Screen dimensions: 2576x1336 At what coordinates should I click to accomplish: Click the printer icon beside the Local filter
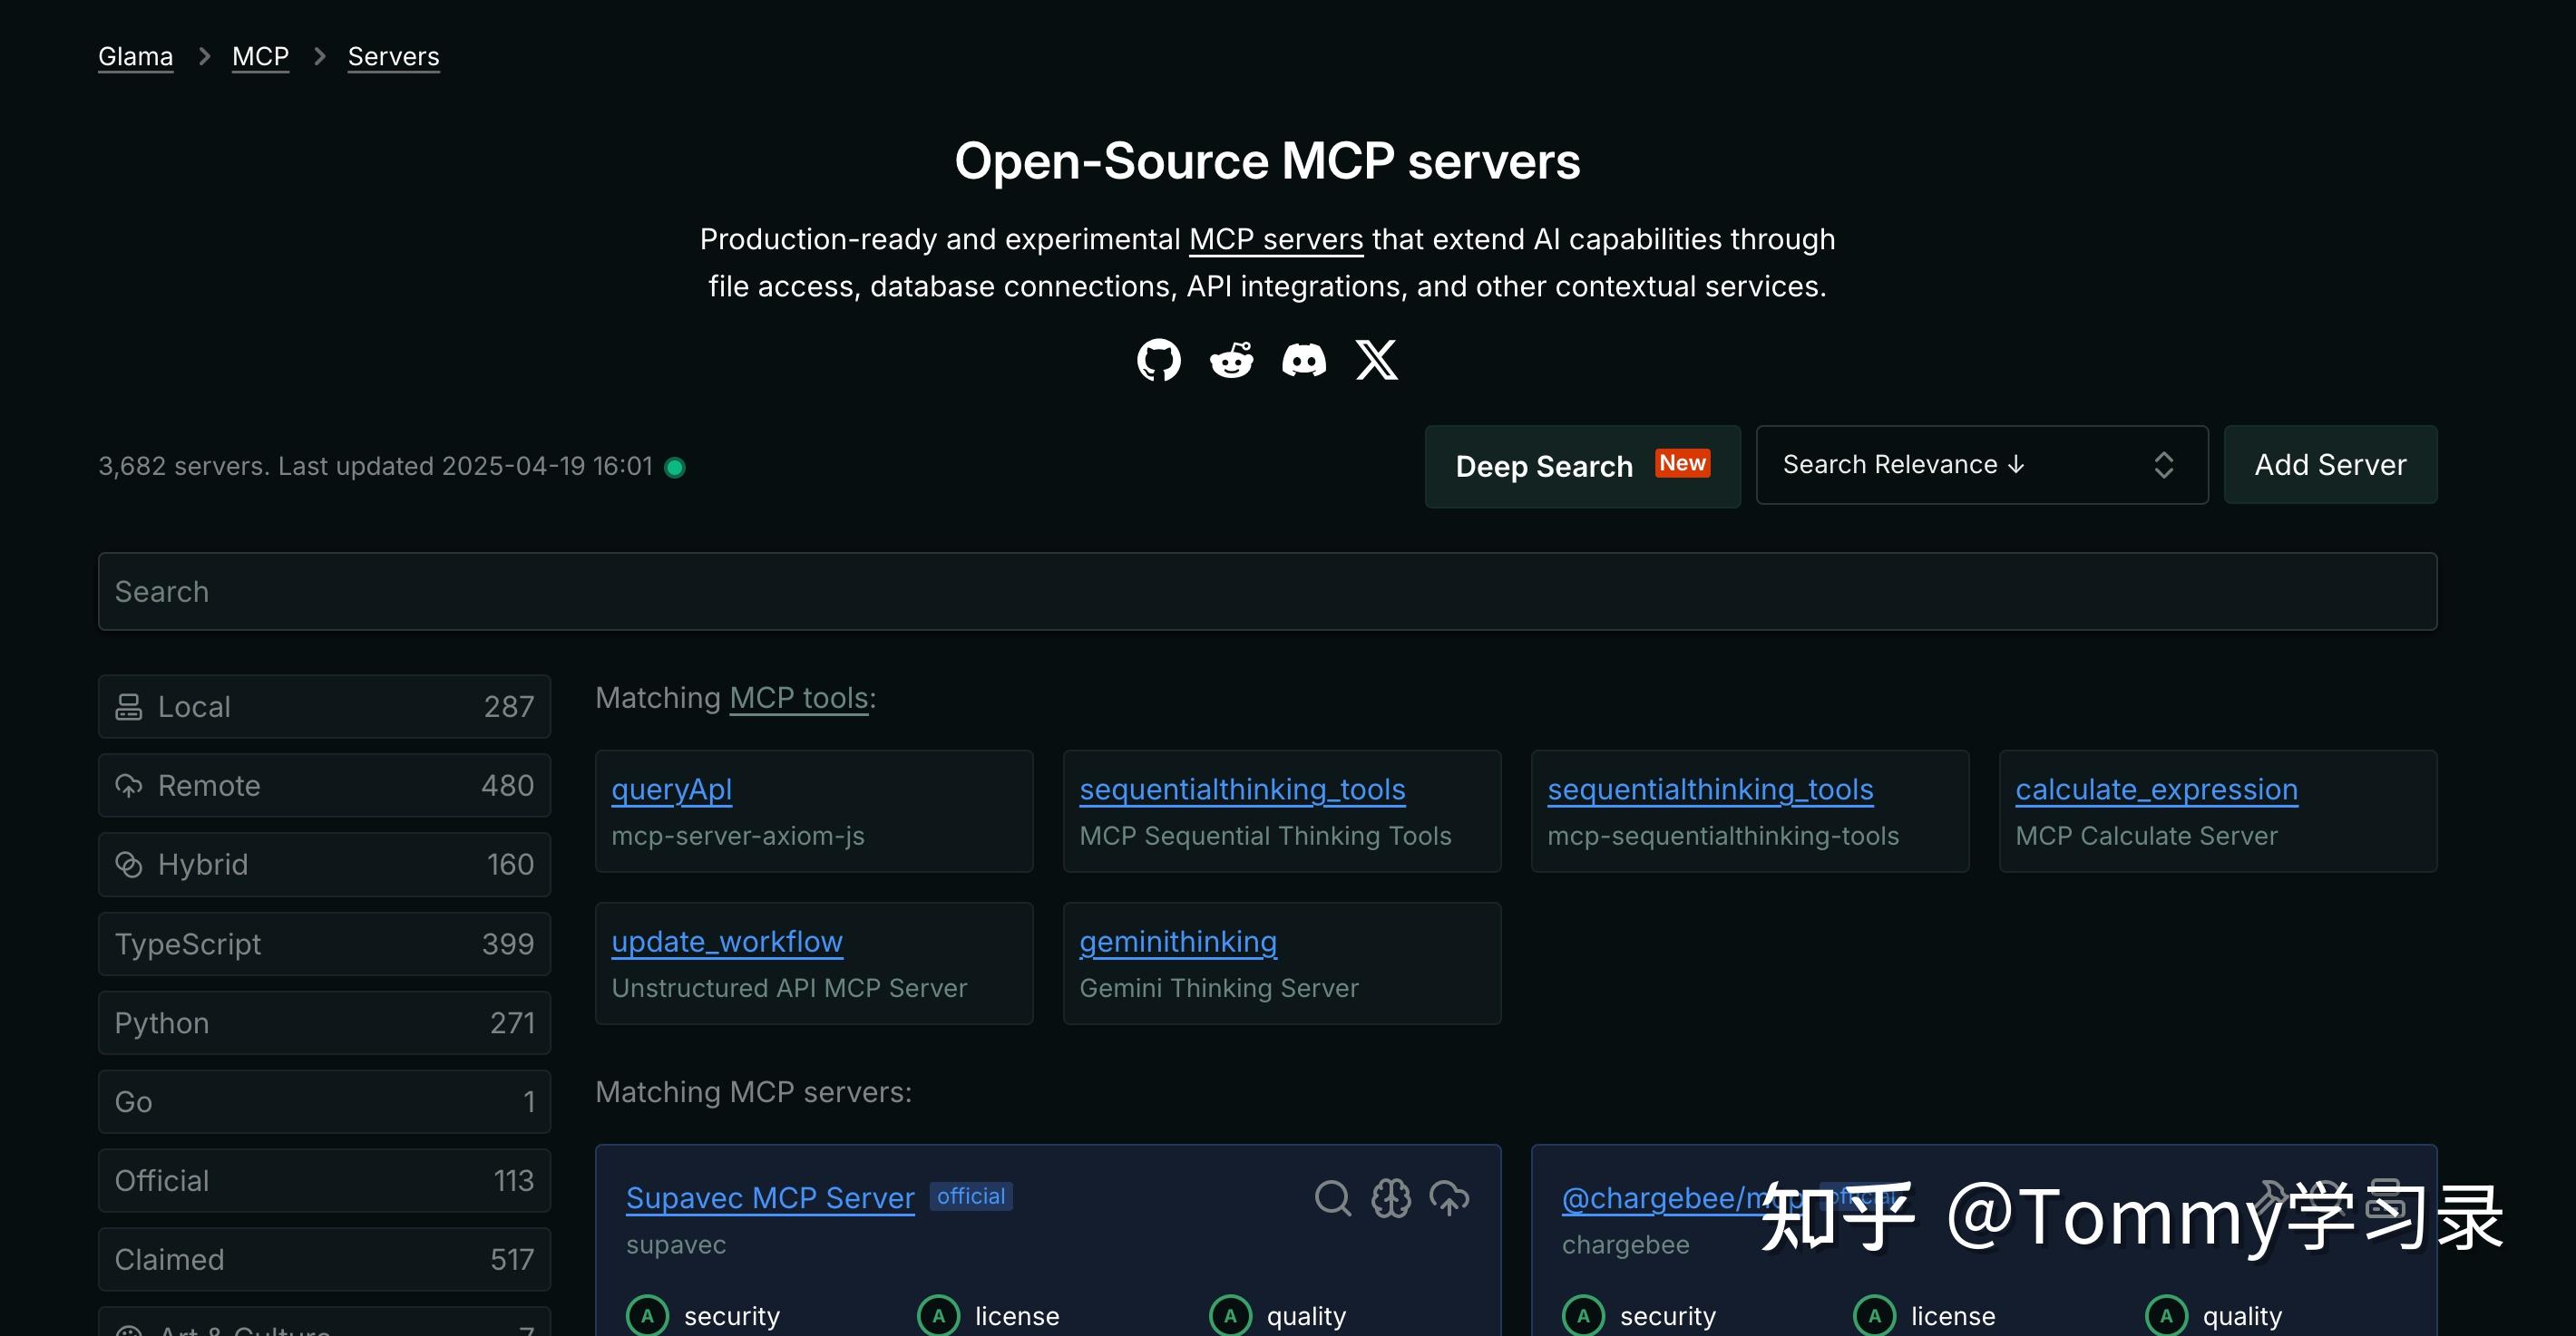tap(129, 706)
